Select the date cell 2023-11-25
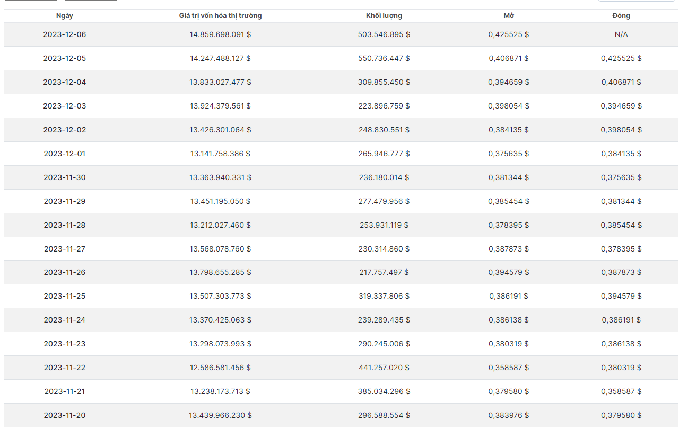Screen dimensions: 679x430 [64, 296]
